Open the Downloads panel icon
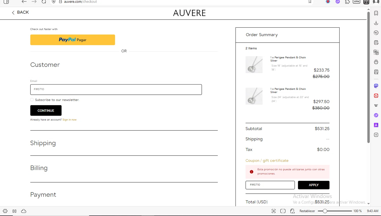Image resolution: width=381 pixels, height=216 pixels. tap(376, 23)
